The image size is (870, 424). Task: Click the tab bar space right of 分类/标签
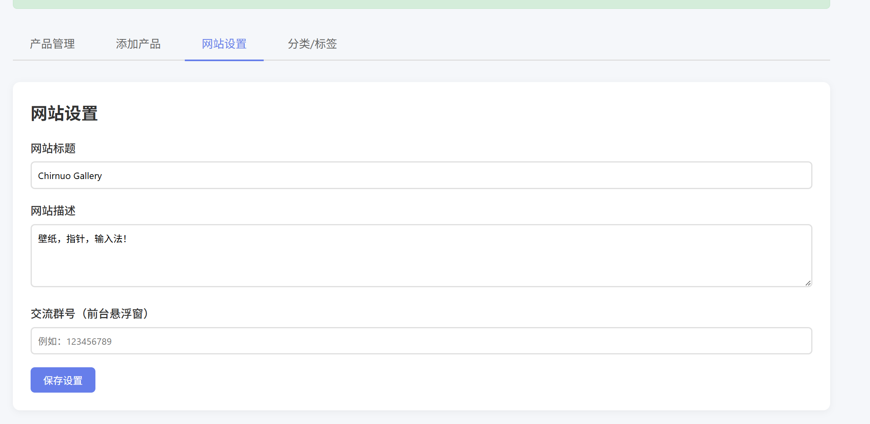point(564,44)
